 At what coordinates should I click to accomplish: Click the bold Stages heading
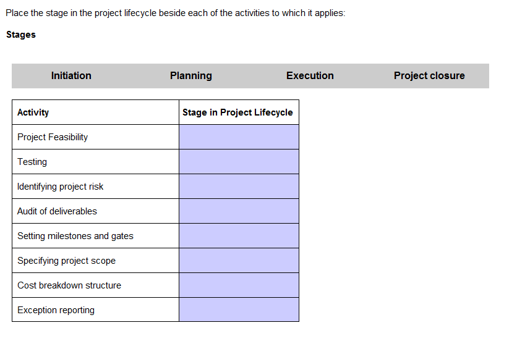point(21,35)
